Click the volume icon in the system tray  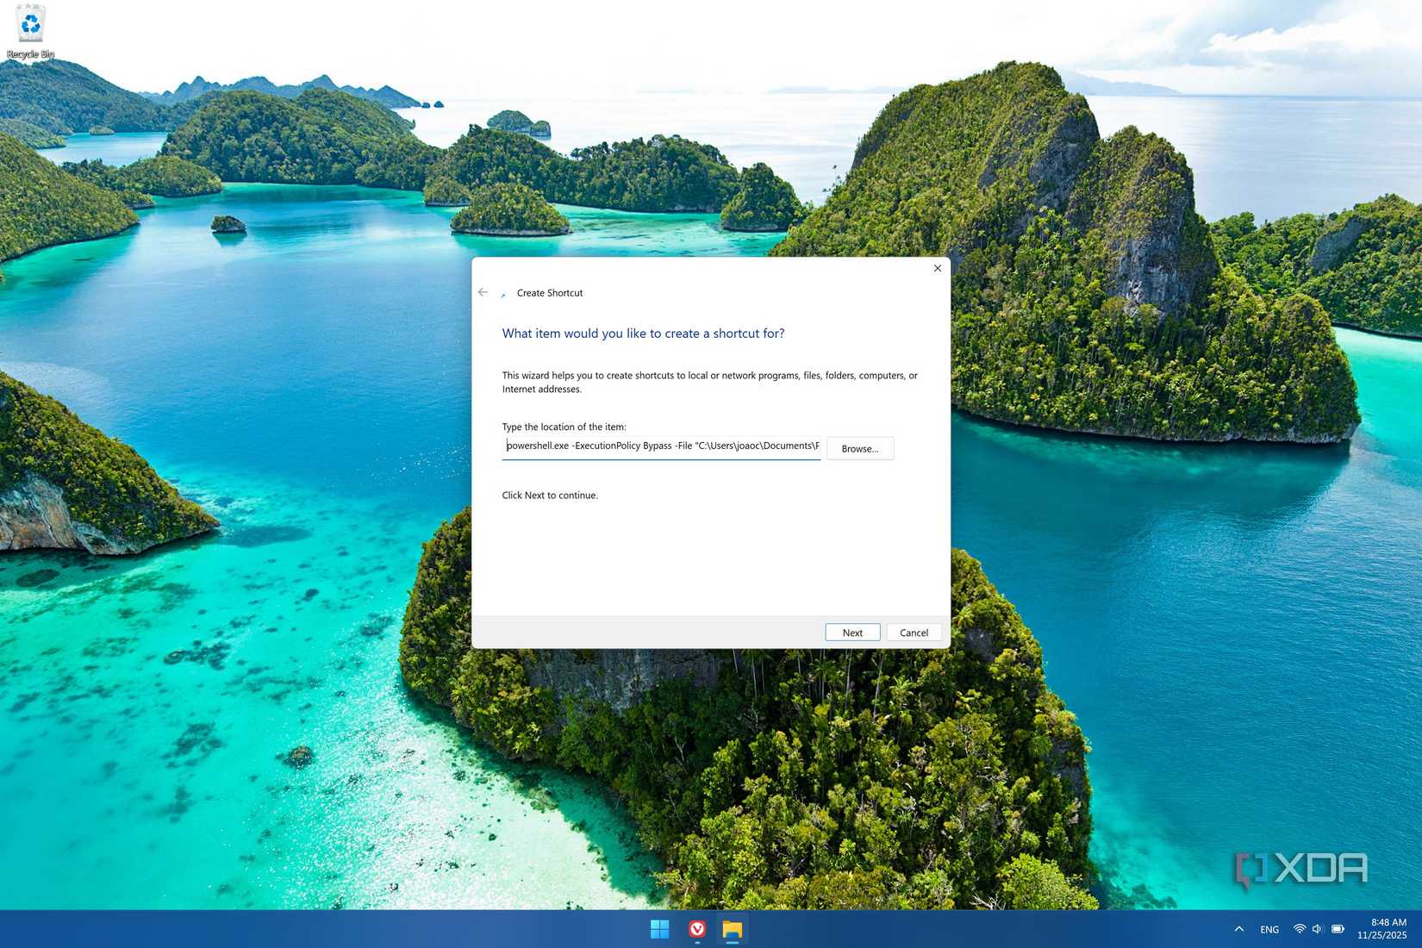pos(1318,929)
